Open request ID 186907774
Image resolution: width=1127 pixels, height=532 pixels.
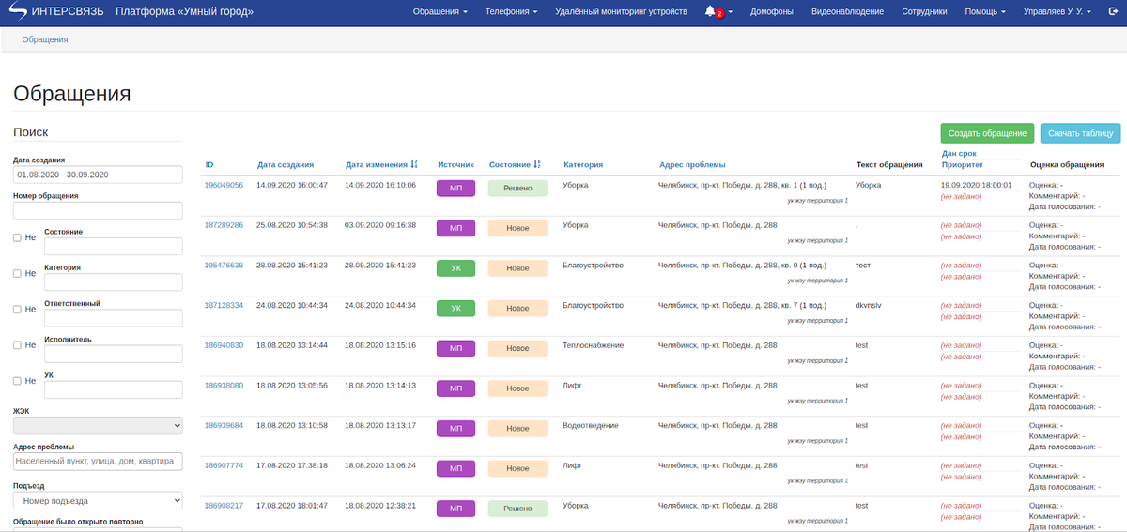pos(224,465)
